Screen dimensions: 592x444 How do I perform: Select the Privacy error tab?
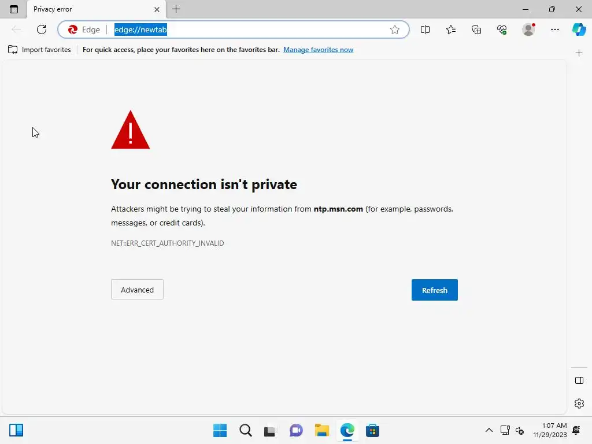[96, 9]
